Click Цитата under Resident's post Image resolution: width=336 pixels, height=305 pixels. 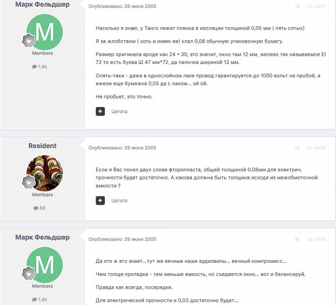[x=119, y=200]
